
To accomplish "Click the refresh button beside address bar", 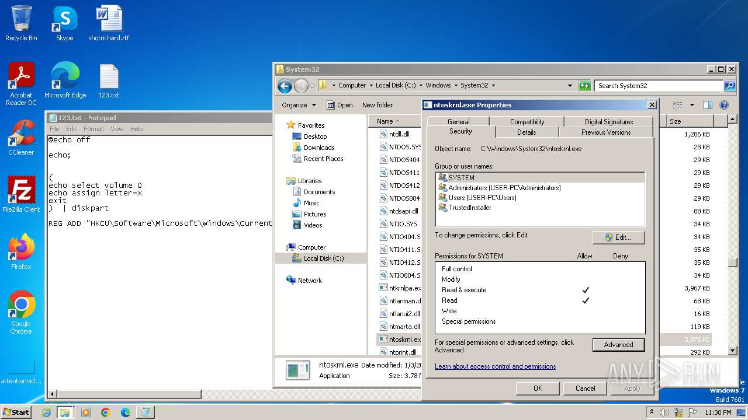I will [584, 86].
